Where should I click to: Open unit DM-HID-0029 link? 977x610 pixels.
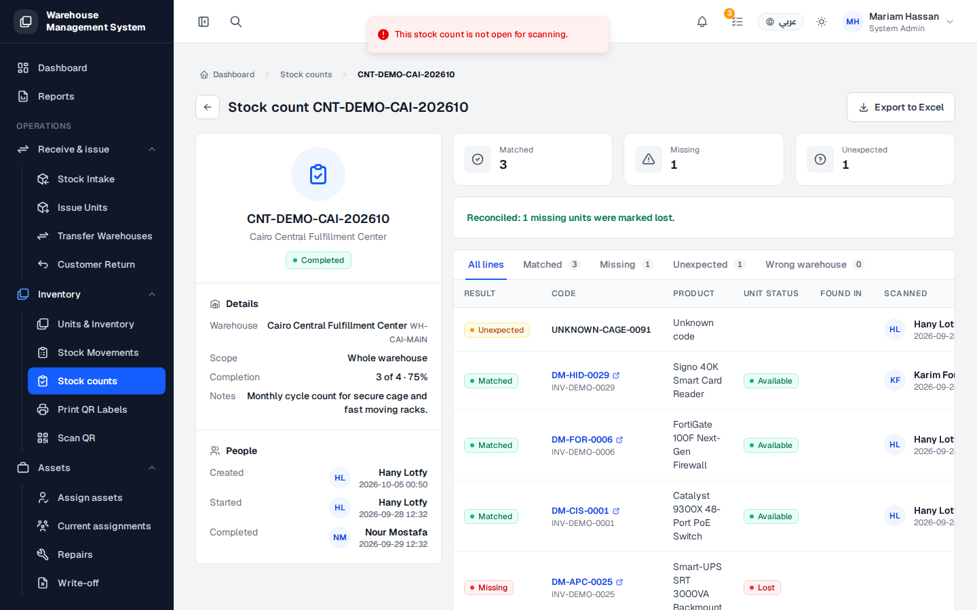586,375
